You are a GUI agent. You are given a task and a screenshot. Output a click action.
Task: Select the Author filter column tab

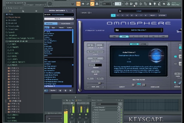(x=70, y=28)
